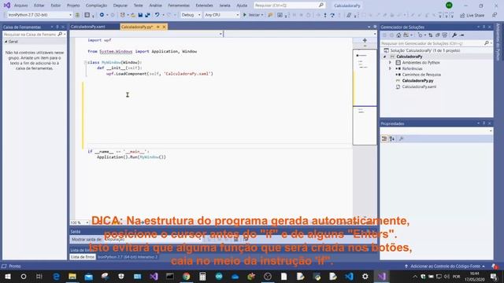
Task: Click the New Project toolbar icon
Action: [x=123, y=15]
